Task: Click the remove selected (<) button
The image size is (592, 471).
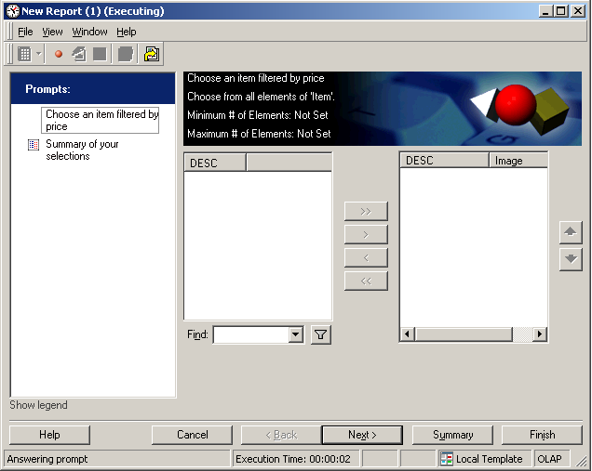Action: point(366,258)
